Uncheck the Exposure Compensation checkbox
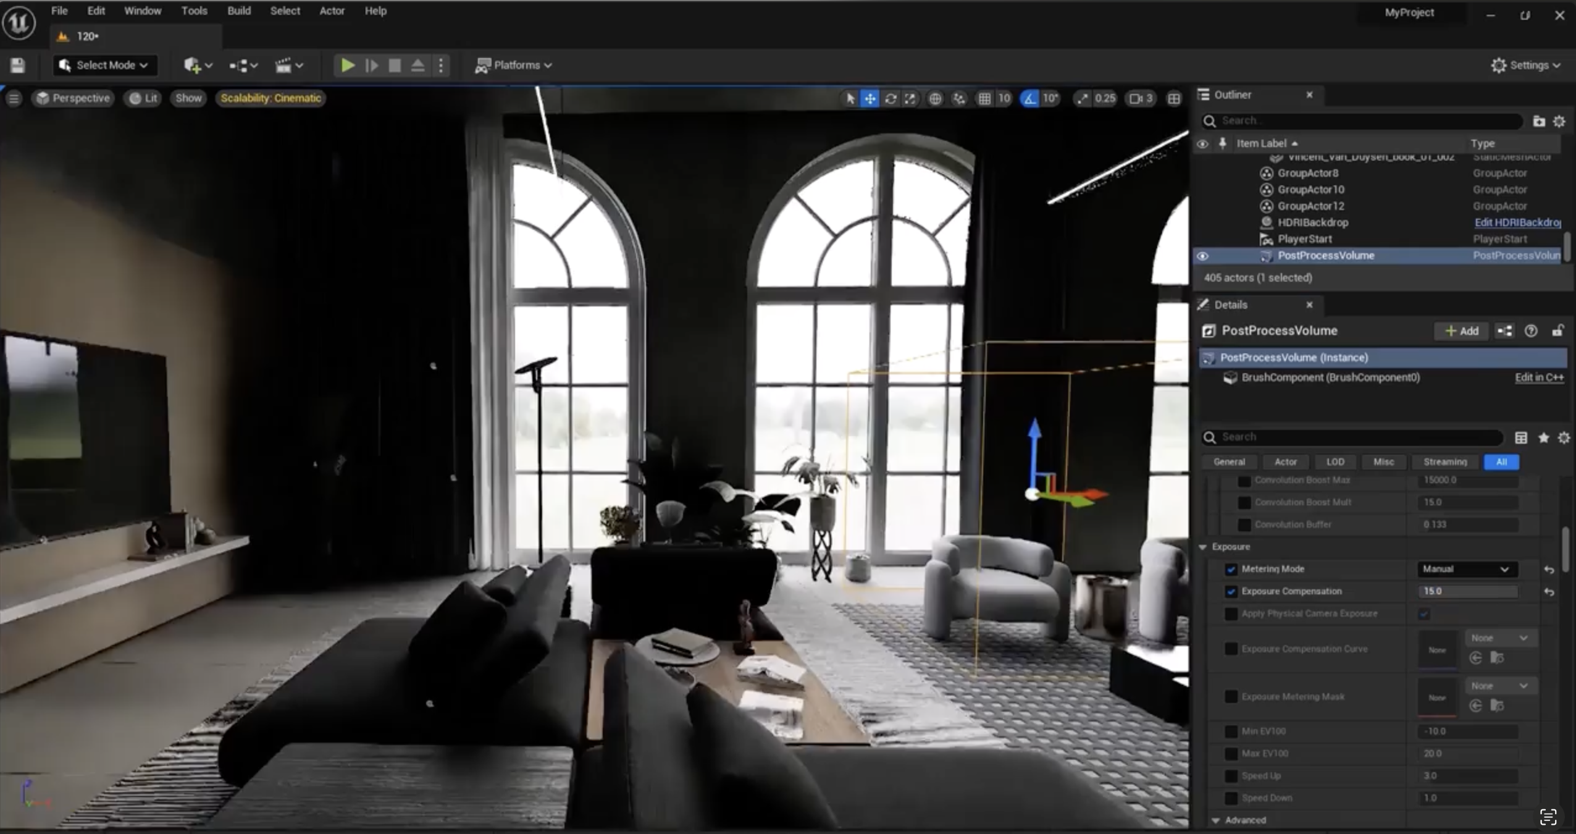 coord(1231,592)
